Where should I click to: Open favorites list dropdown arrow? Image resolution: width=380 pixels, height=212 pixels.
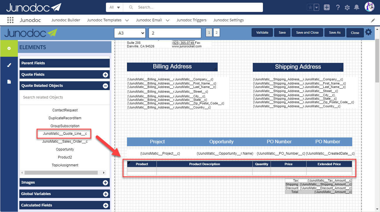pos(316,8)
